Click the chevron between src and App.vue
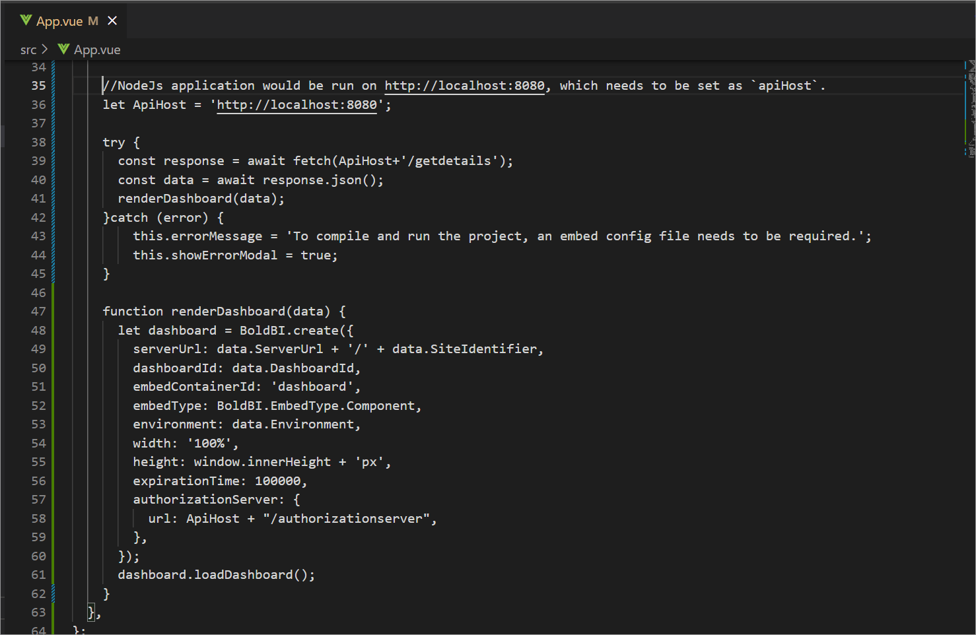The height and width of the screenshot is (635, 976). (45, 49)
